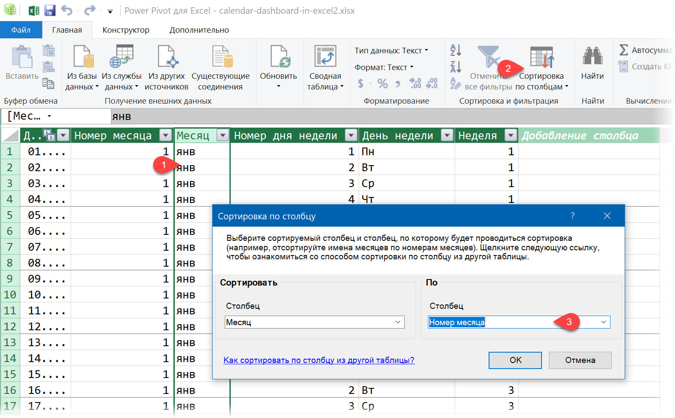Screen dimensions: 675x418
Task: Click OK in sort dialog
Action: coord(515,360)
